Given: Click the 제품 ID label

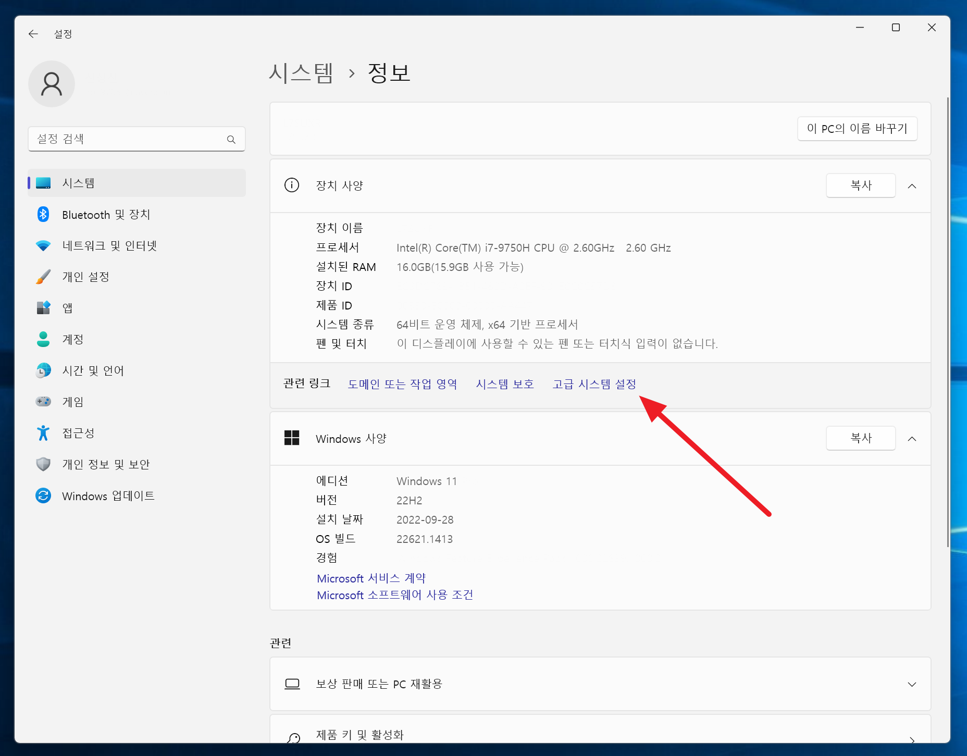Looking at the screenshot, I should click(x=334, y=305).
